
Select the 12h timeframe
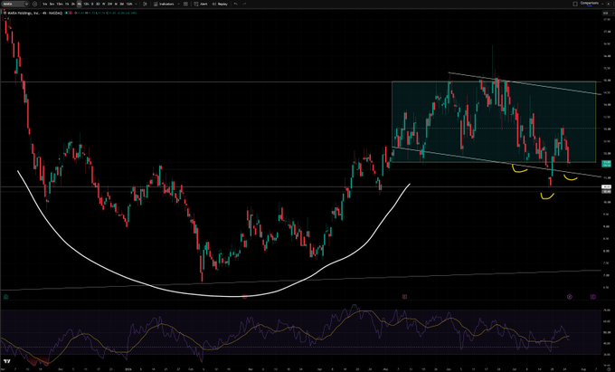(x=86, y=4)
